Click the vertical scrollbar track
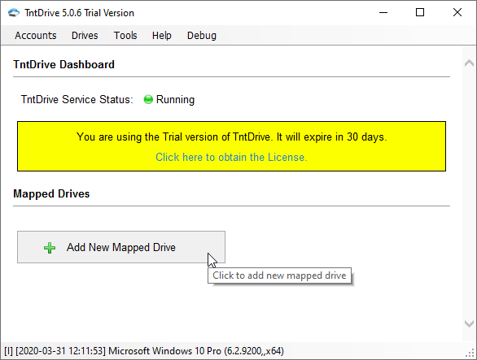The image size is (477, 360). click(469, 193)
